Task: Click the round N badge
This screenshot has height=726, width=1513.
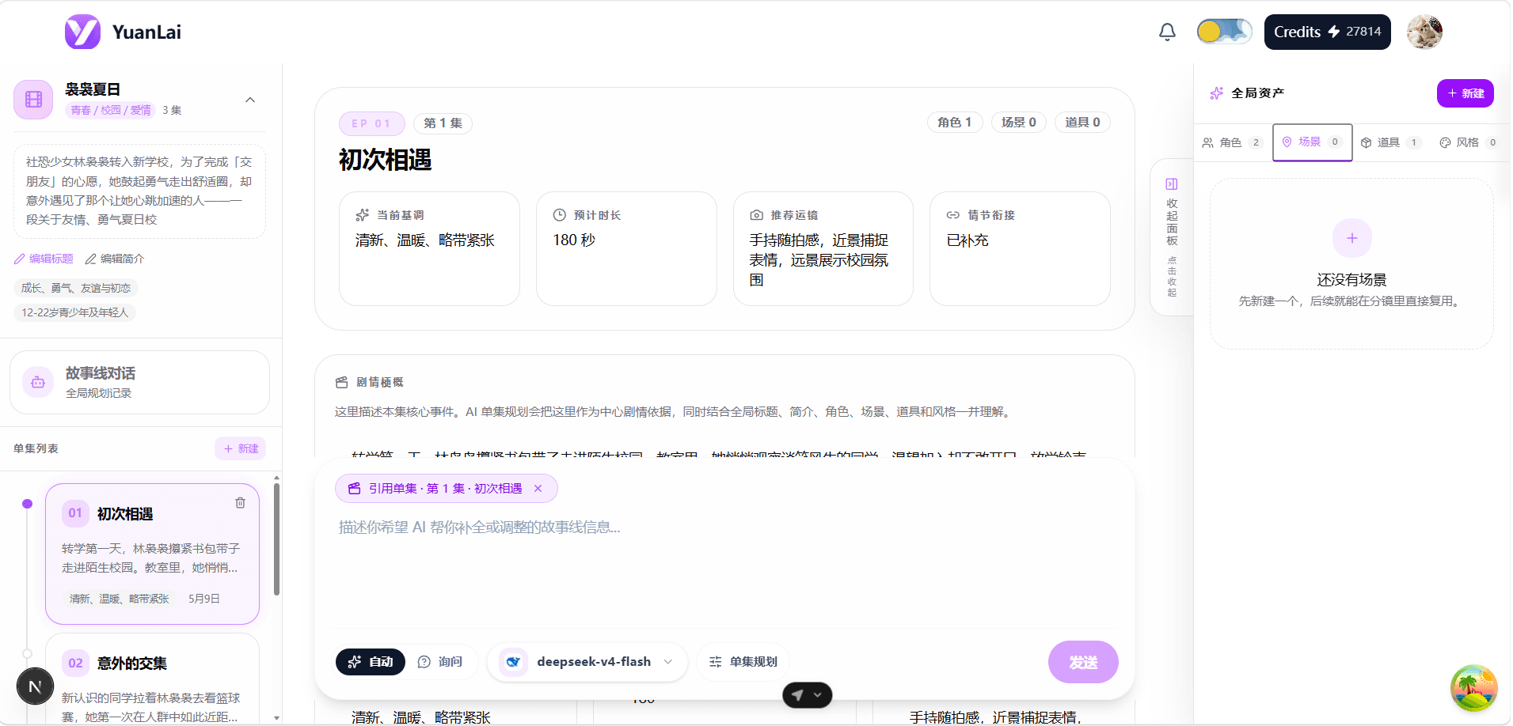Action: click(x=35, y=686)
